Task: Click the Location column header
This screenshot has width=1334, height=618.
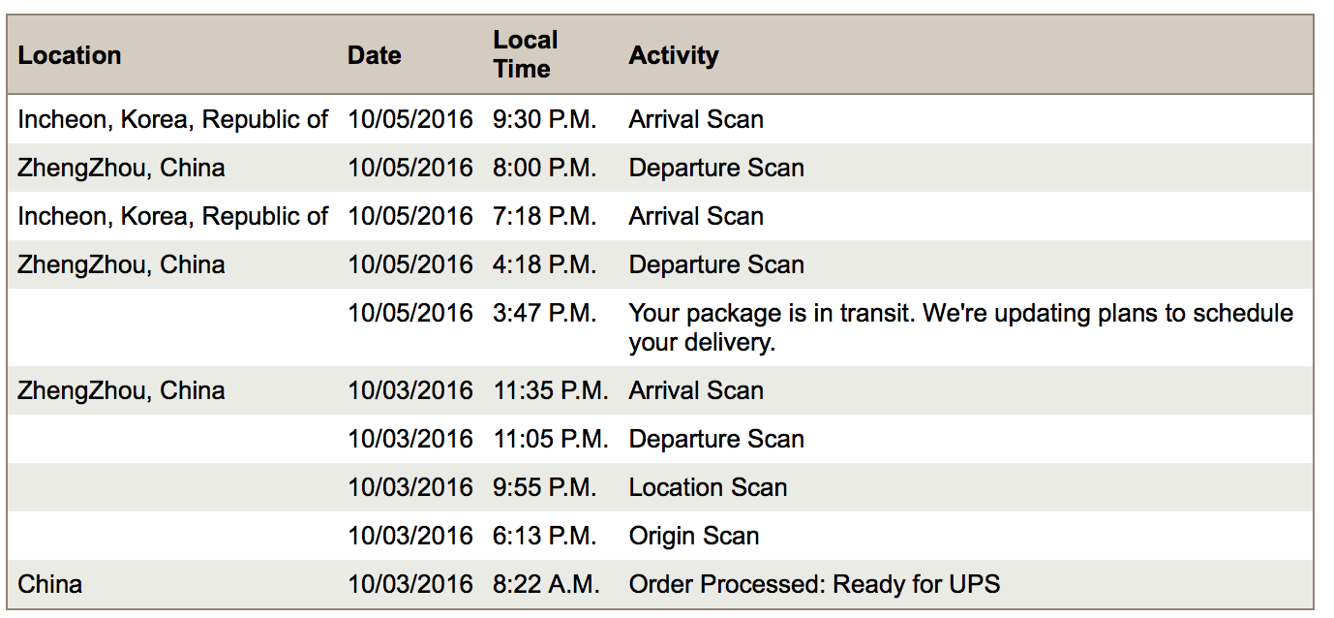Action: pyautogui.click(x=70, y=55)
